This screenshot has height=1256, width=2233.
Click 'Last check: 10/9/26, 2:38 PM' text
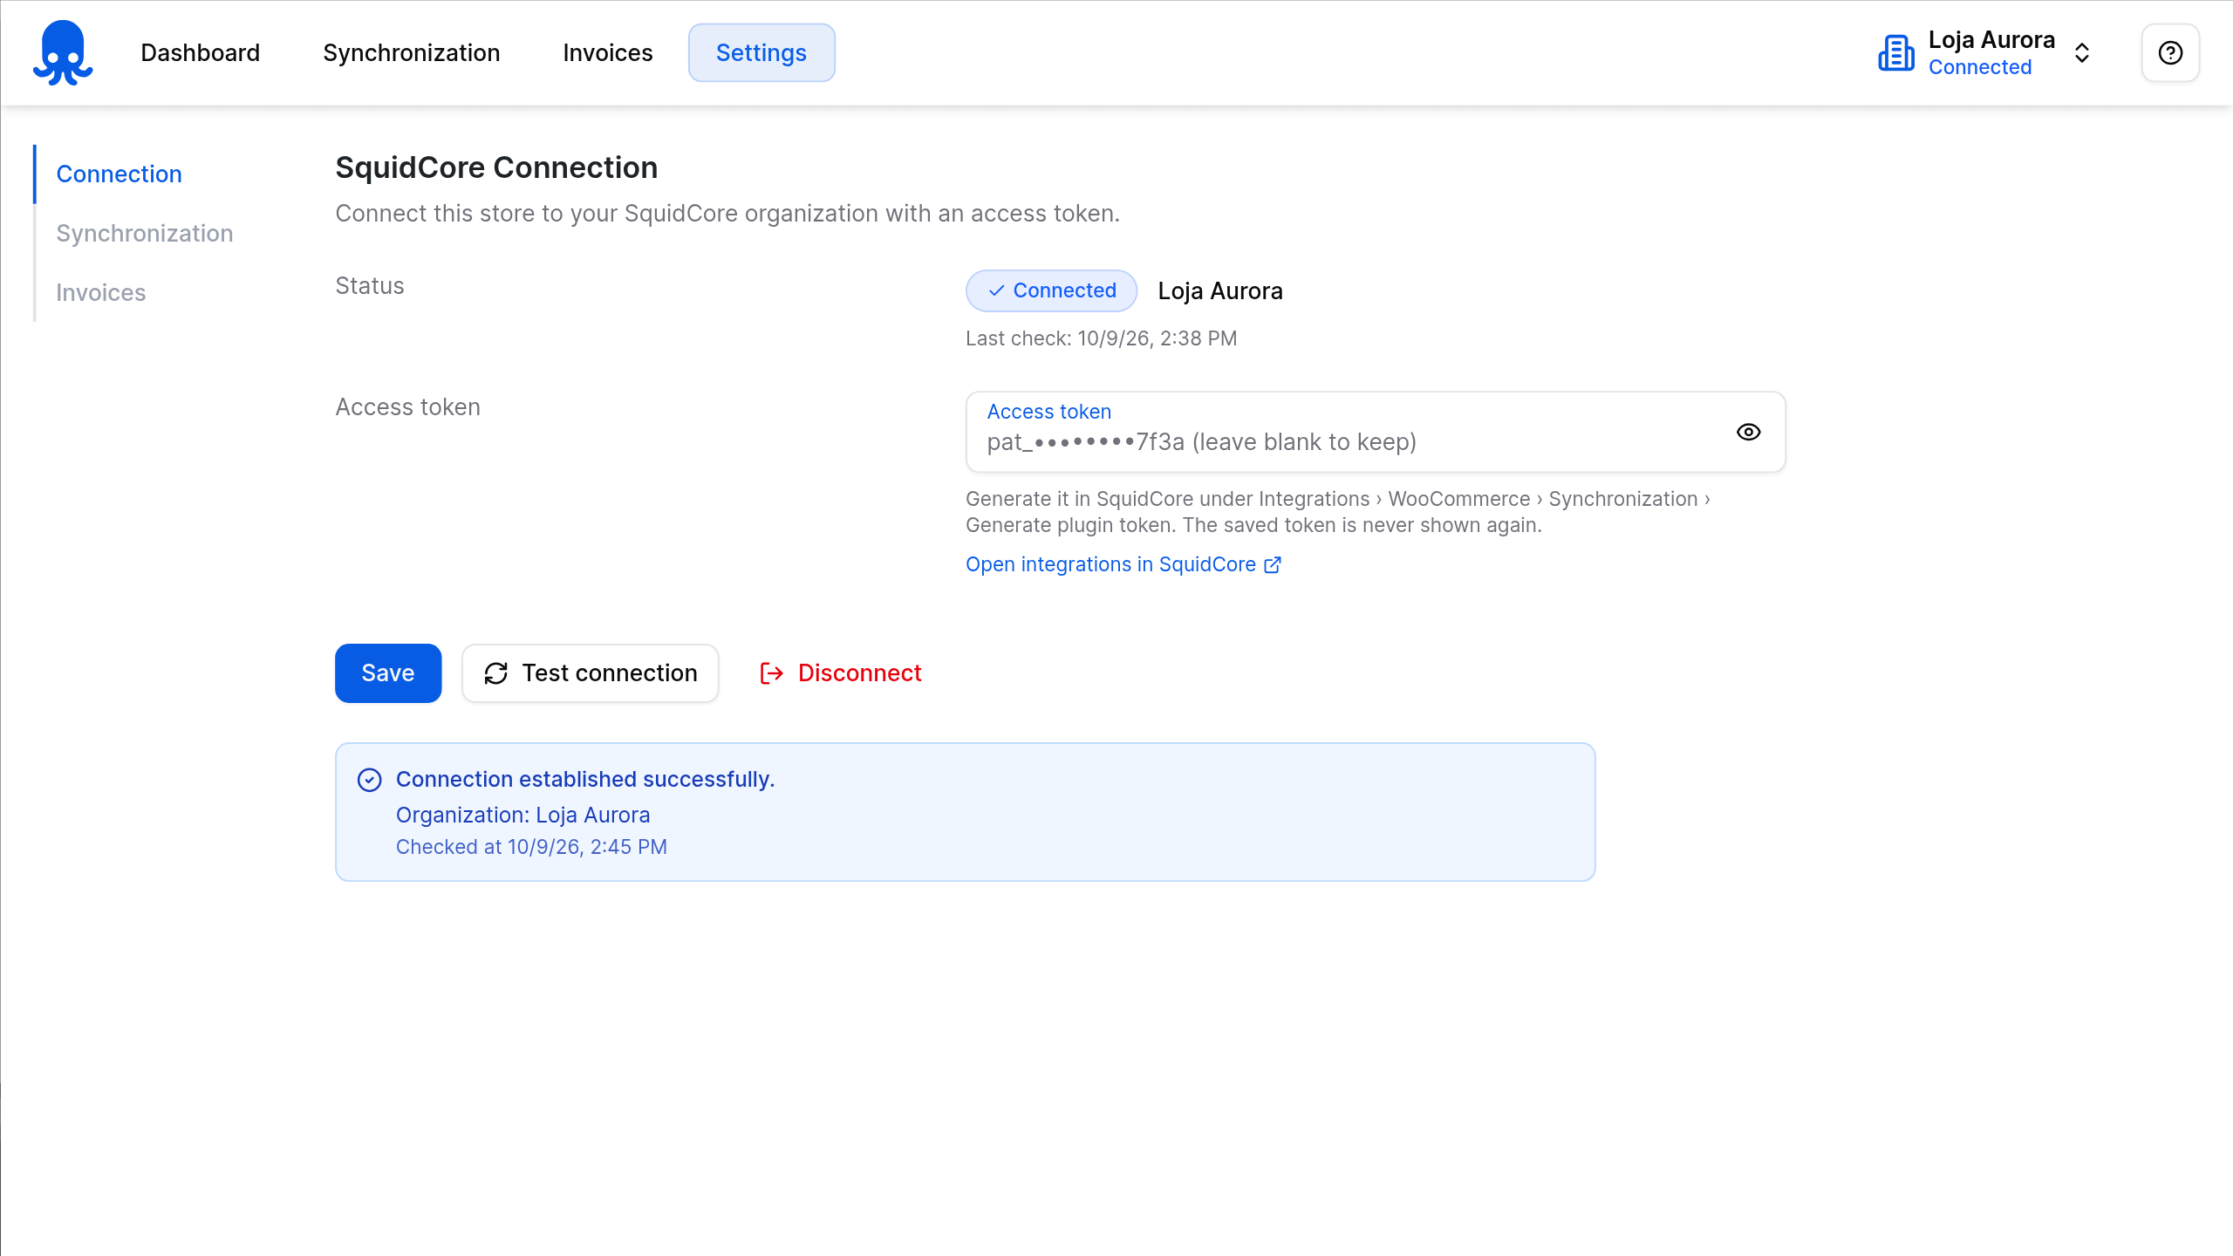tap(1101, 338)
